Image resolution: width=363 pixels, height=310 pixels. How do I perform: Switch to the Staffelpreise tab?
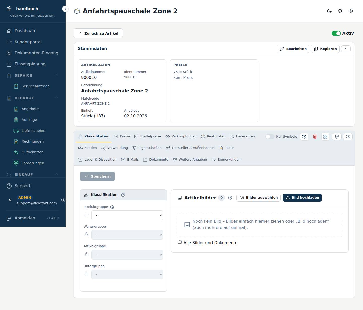[148, 136]
